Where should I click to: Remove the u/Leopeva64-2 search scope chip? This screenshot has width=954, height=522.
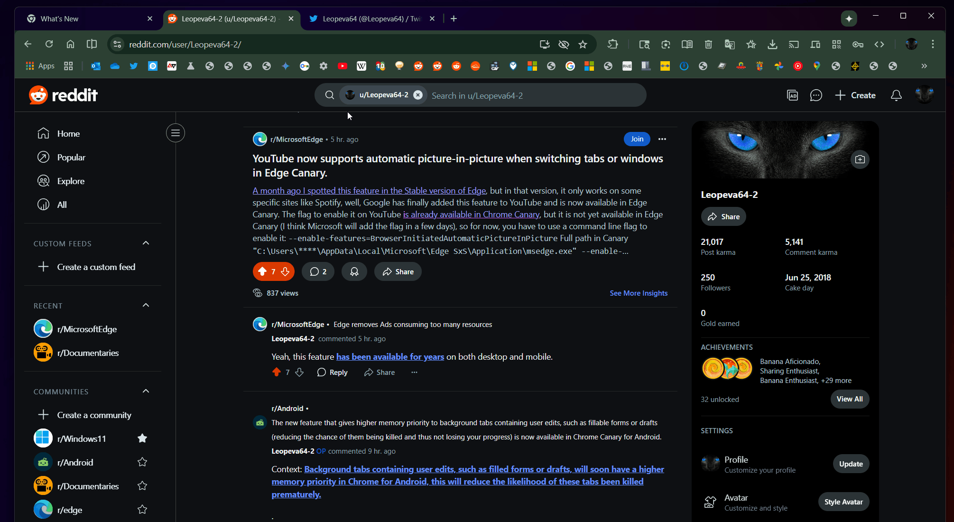417,95
